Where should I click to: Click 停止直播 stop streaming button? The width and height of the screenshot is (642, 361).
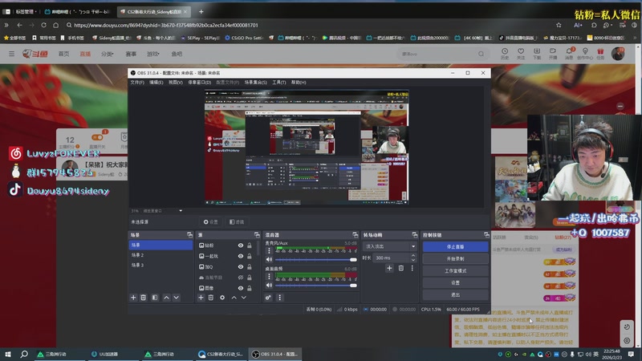(455, 247)
